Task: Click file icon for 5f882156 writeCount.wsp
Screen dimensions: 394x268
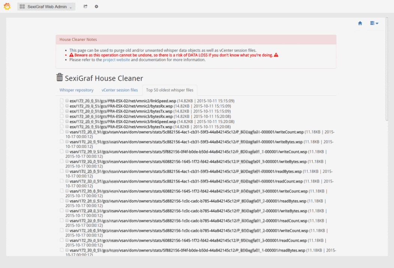Action: click(62, 152)
